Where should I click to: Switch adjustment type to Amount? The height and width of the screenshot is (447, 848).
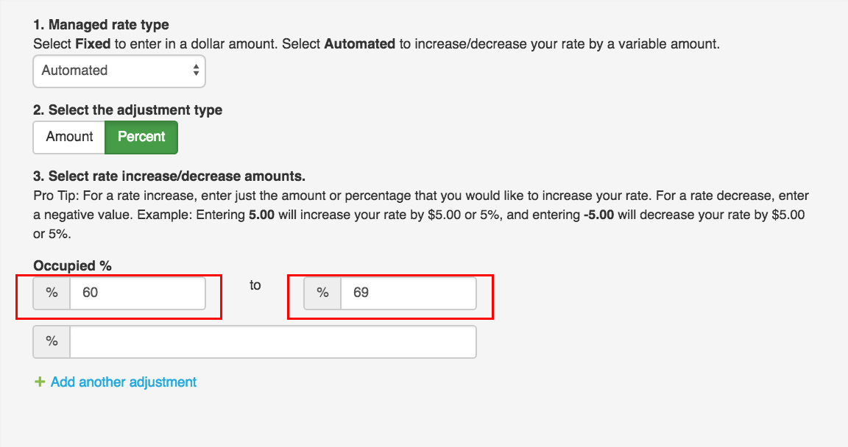(x=68, y=137)
